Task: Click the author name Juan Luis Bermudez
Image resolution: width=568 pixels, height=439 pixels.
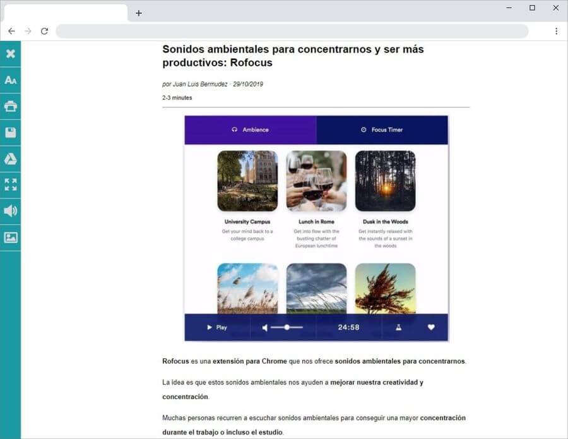Action: tap(200, 84)
